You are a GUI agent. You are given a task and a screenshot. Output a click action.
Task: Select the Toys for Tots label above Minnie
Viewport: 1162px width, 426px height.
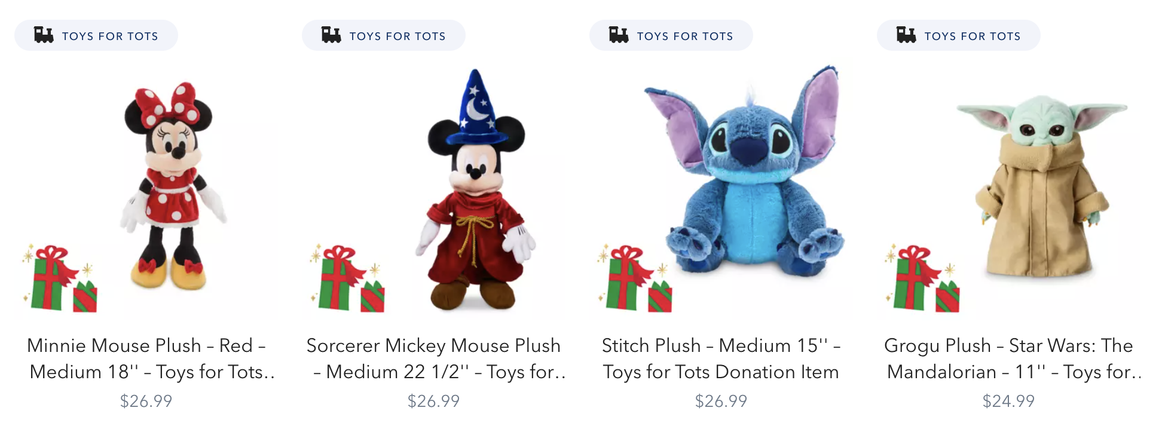(110, 36)
